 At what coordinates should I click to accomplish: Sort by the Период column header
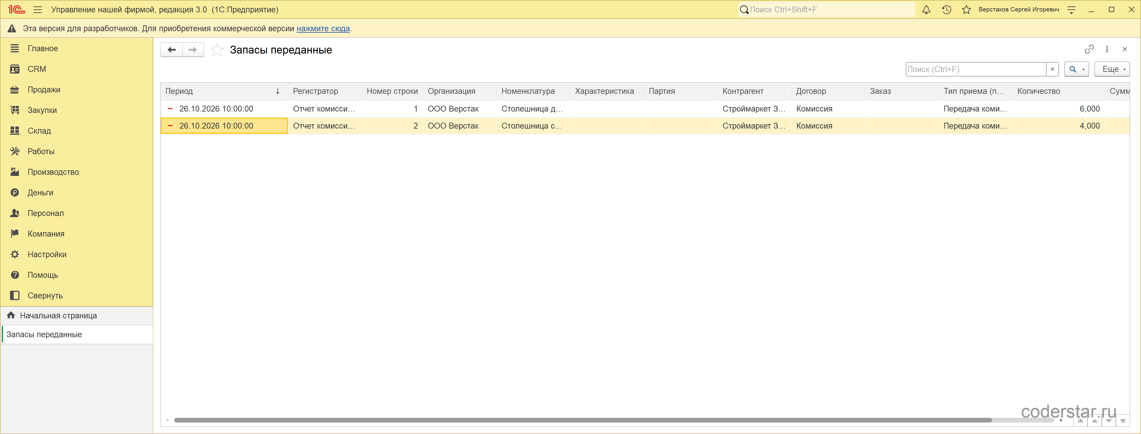[224, 91]
